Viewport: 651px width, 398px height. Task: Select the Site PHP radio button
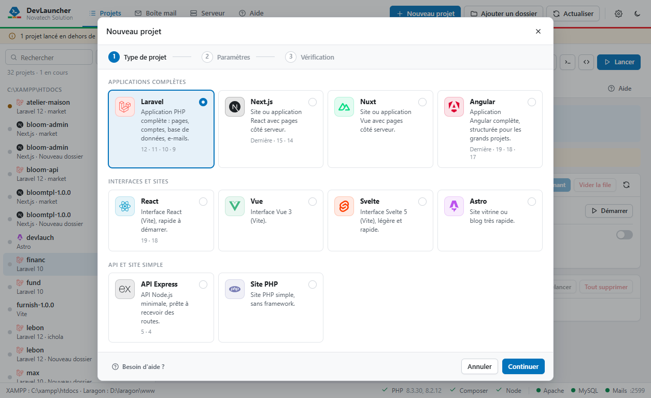313,285
